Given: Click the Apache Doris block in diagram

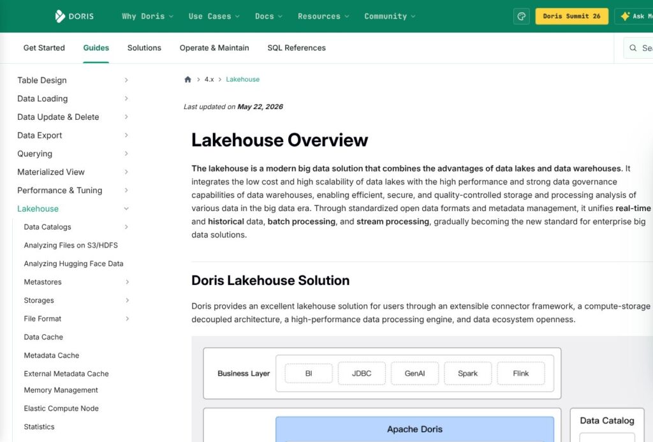Looking at the screenshot, I should [415, 429].
